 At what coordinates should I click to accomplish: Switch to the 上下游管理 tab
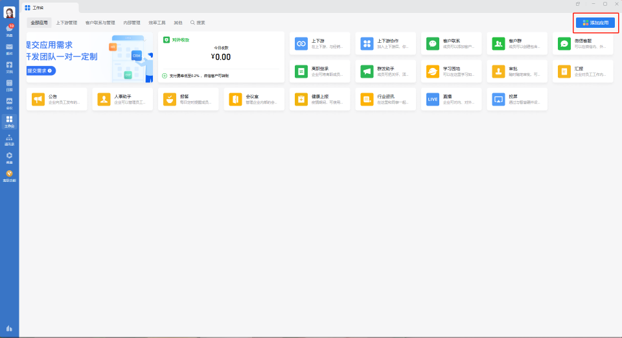pyautogui.click(x=66, y=23)
